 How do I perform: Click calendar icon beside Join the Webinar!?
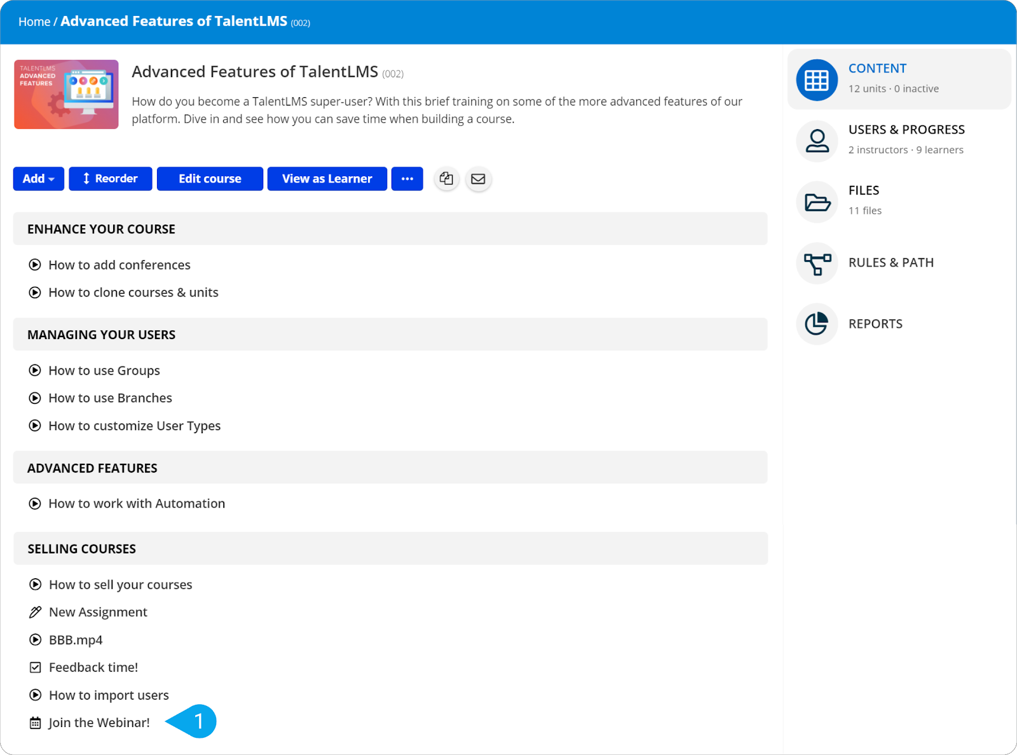click(36, 723)
